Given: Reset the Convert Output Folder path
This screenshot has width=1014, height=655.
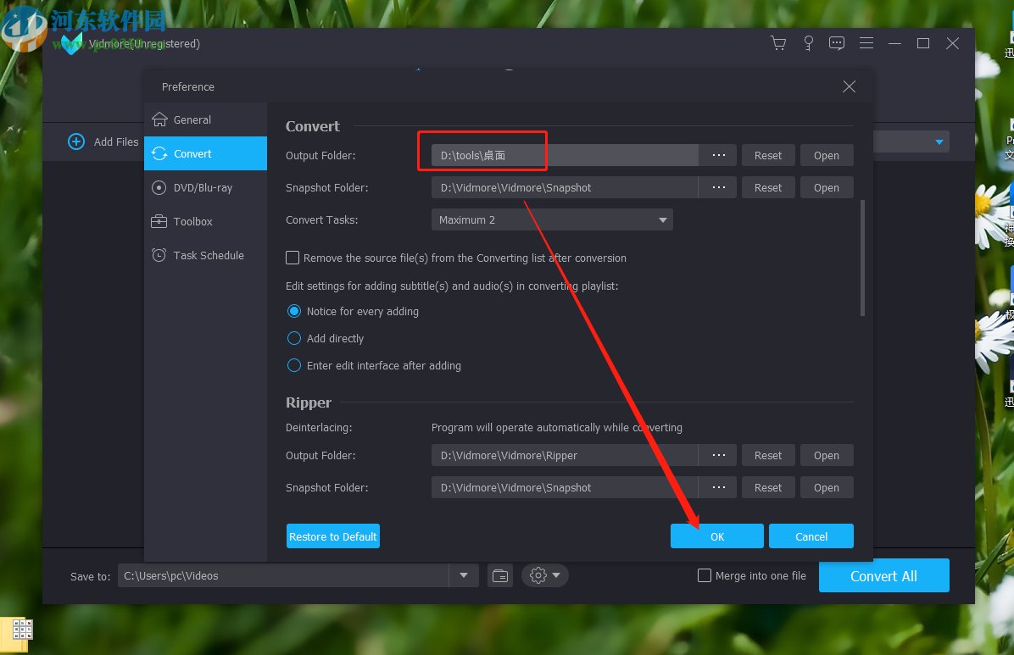Looking at the screenshot, I should [x=768, y=155].
